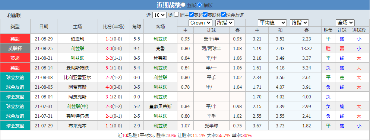Click the 皇家贝蒂斯 away team
370x140 pixels.
point(161,106)
